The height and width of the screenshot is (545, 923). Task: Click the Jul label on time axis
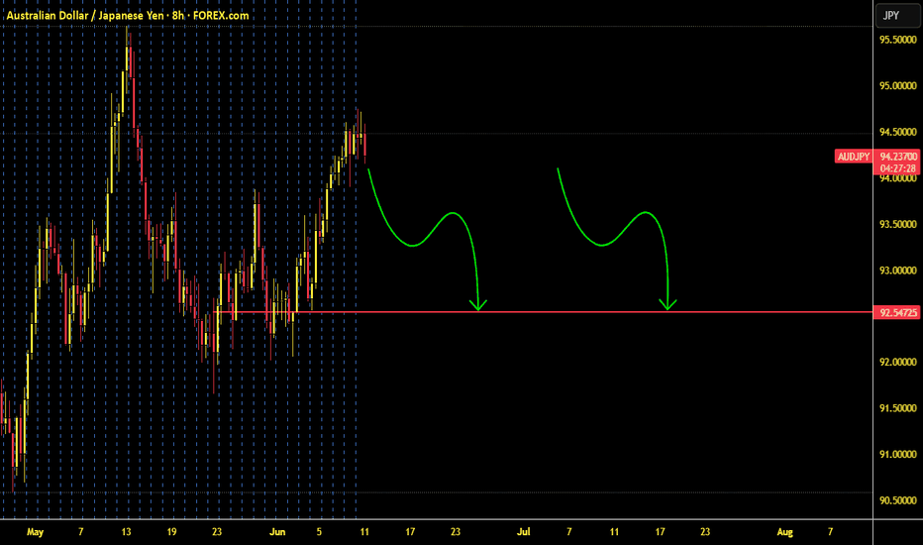coord(523,532)
